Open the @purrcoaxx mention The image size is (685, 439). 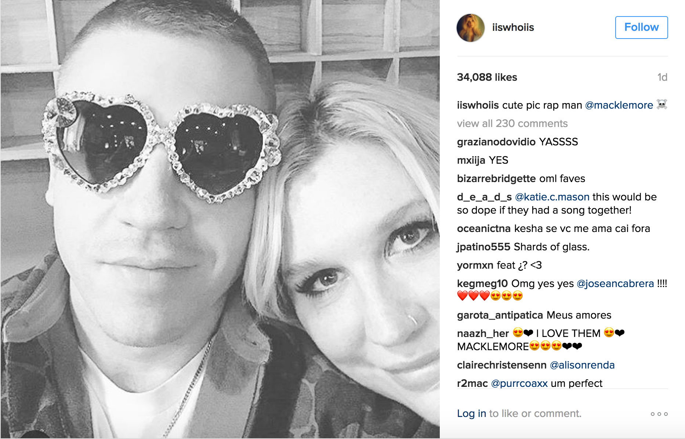(519, 384)
